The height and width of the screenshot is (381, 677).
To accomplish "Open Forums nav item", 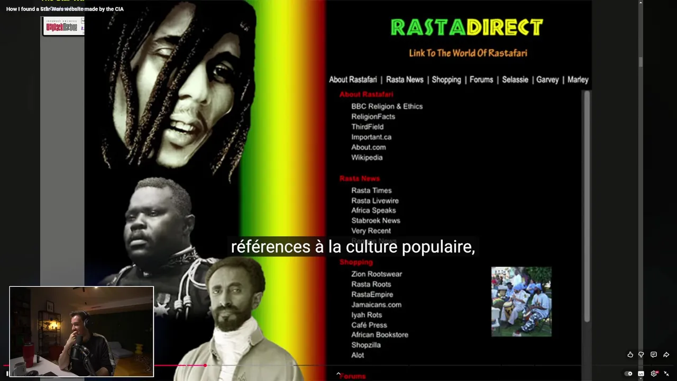I will 481,79.
